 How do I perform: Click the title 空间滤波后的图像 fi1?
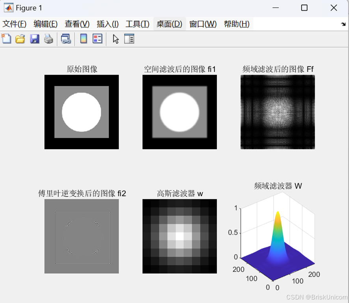(x=180, y=69)
